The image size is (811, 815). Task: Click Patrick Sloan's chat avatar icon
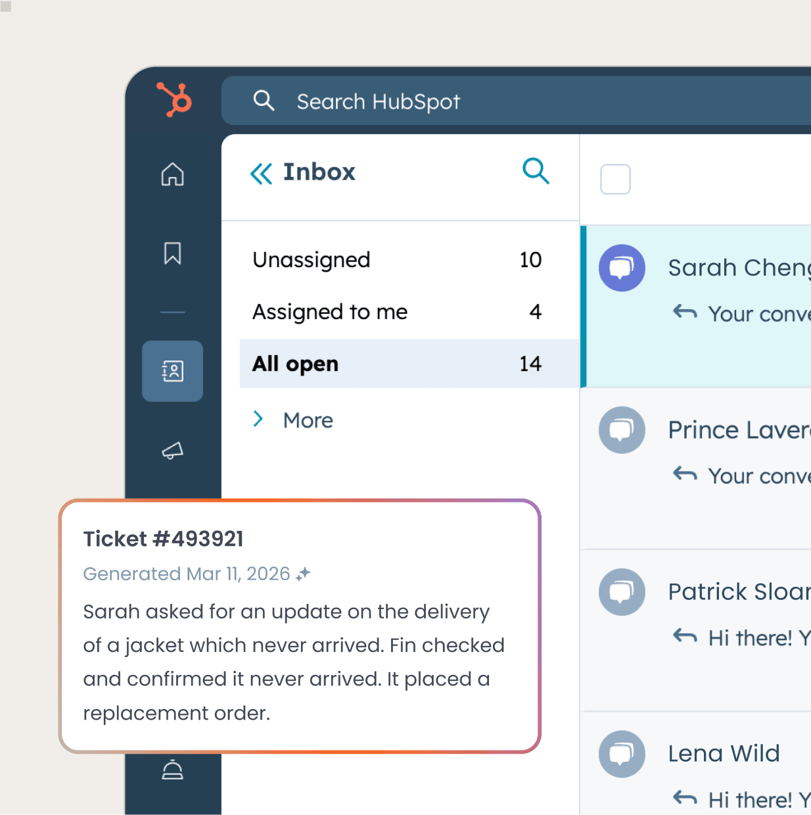point(622,592)
